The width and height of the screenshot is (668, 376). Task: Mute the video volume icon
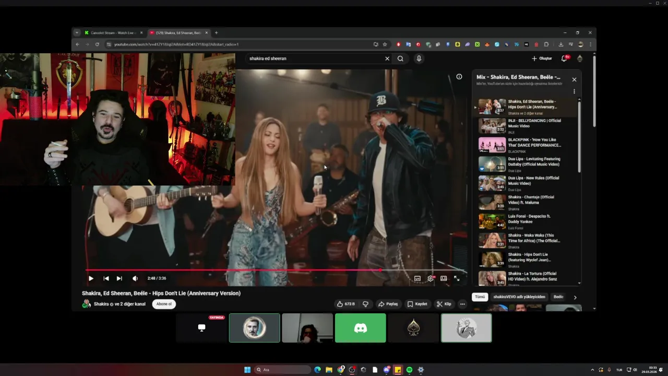tap(135, 278)
